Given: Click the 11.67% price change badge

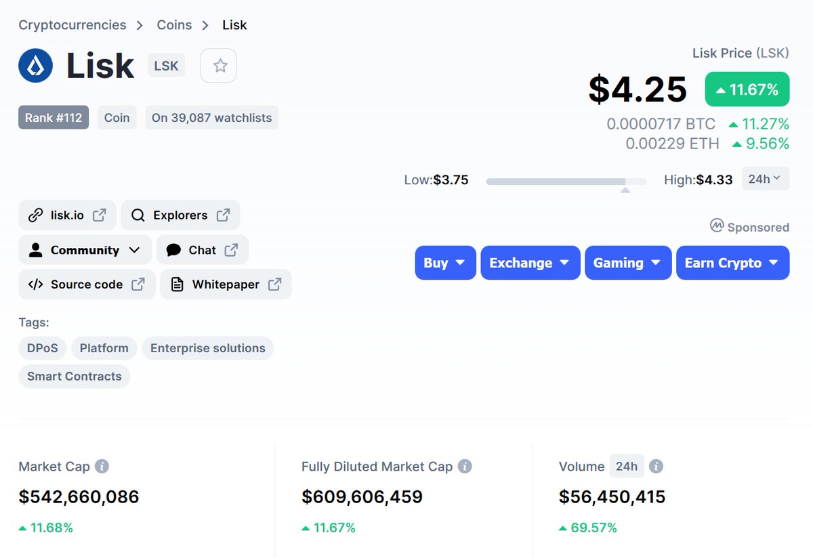Looking at the screenshot, I should click(747, 89).
